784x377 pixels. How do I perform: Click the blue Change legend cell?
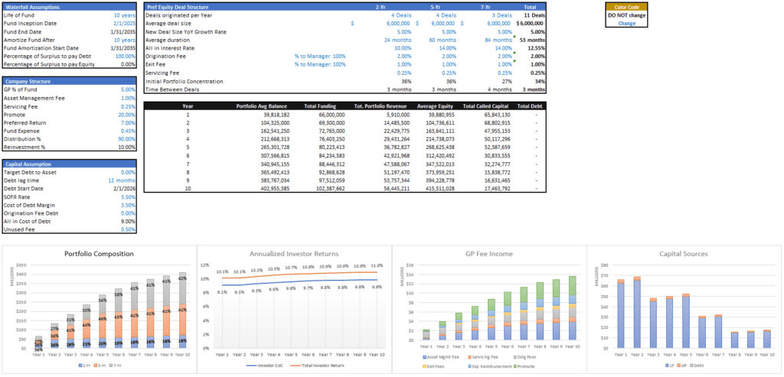[x=626, y=24]
